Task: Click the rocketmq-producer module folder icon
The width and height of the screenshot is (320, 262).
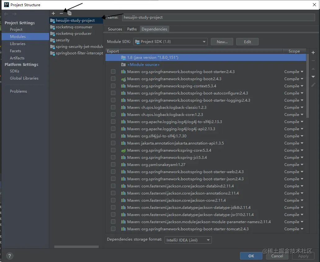Action: click(52, 34)
